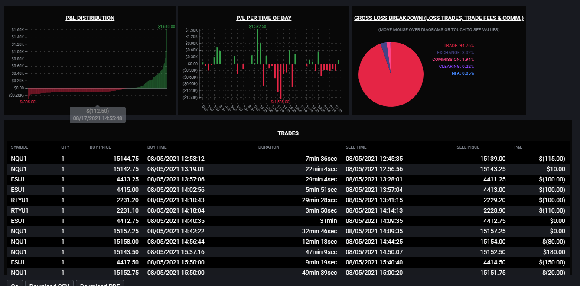Select duration 29min 4sec cell
The height and width of the screenshot is (286, 580).
click(x=321, y=179)
